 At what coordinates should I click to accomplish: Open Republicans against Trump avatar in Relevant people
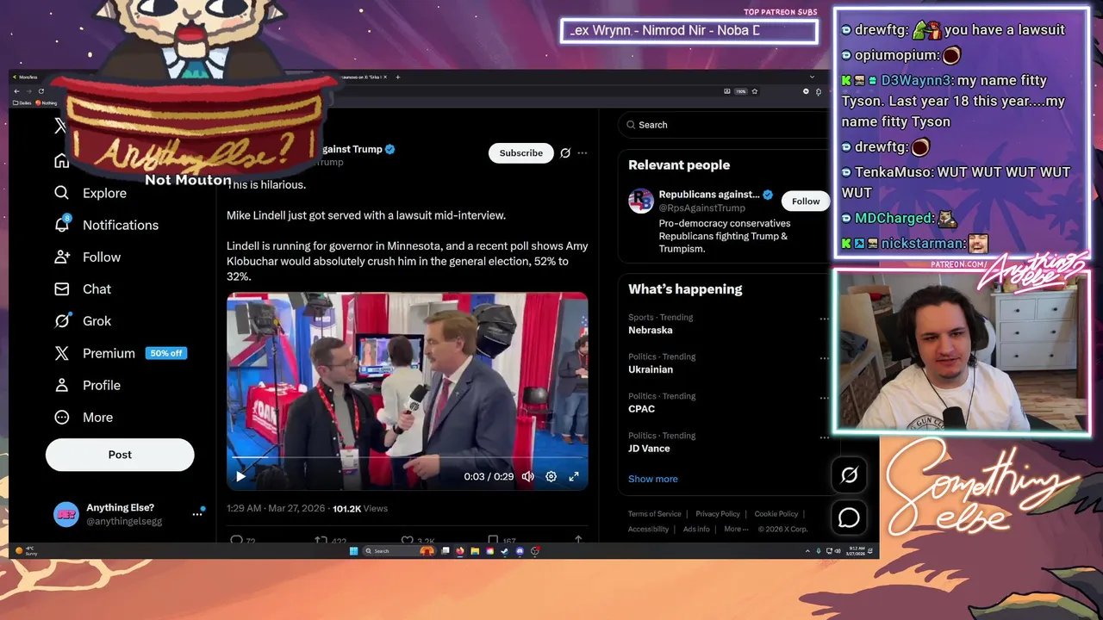[x=641, y=201]
